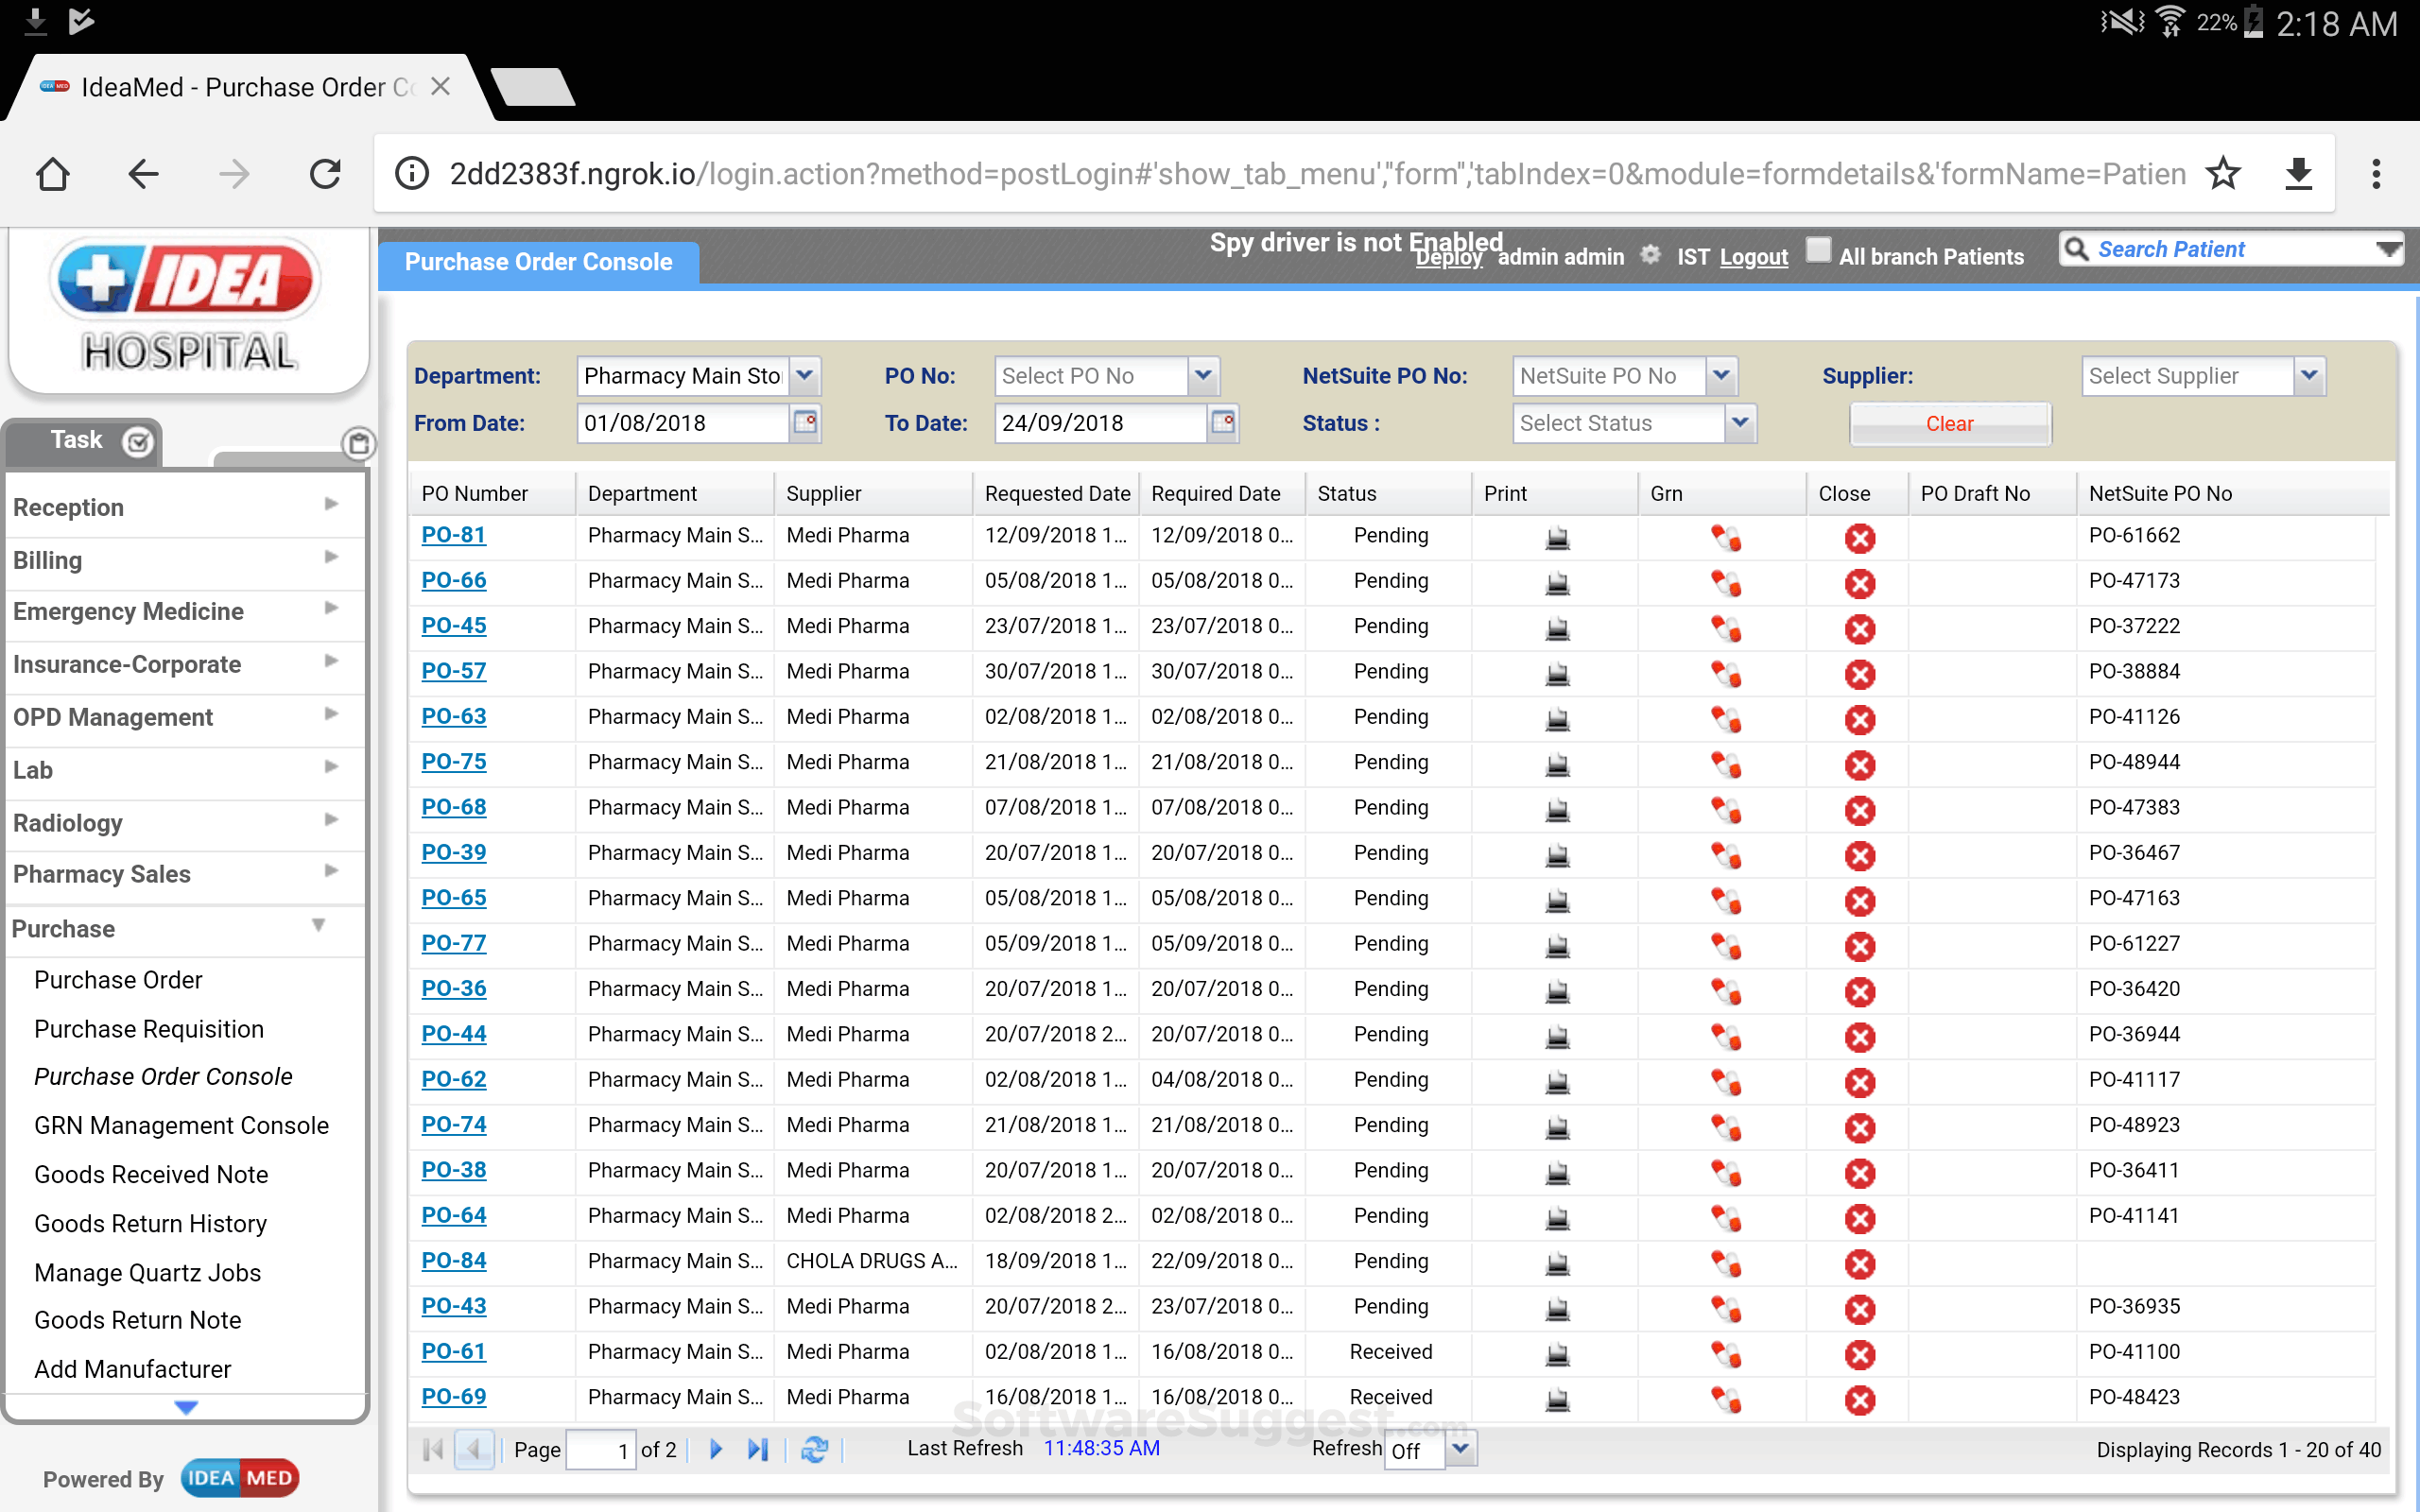Enable All branch Patients checkbox
This screenshot has height=1512, width=2420.
tap(1819, 250)
